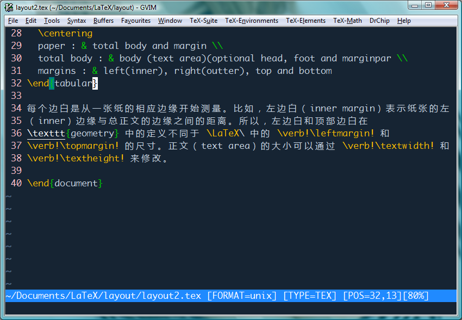
Task: Maximize the GVIM window
Action: click(x=428, y=5)
